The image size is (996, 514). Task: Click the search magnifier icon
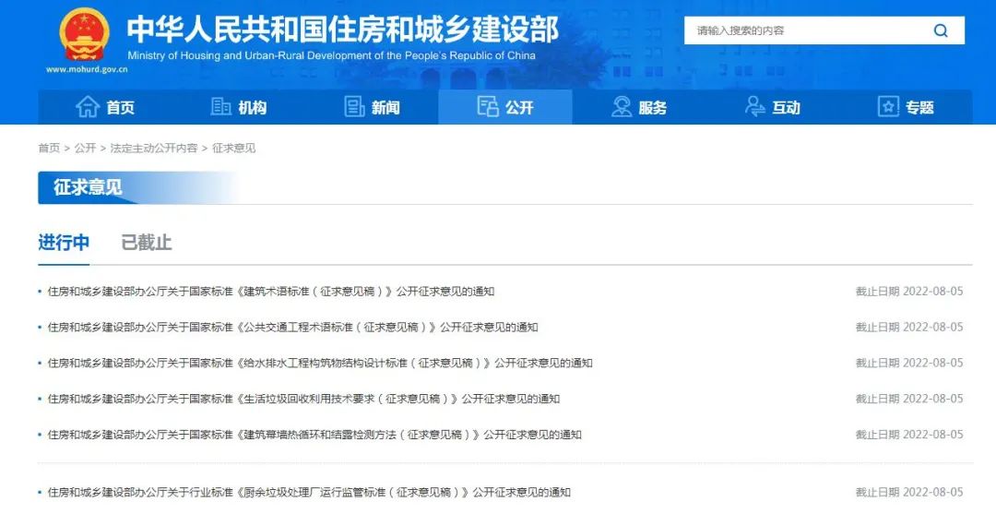tap(941, 30)
